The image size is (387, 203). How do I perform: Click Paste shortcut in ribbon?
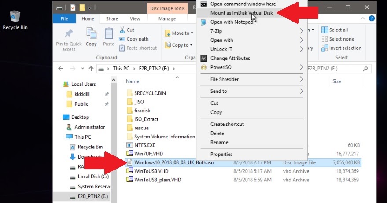pyautogui.click(x=138, y=48)
